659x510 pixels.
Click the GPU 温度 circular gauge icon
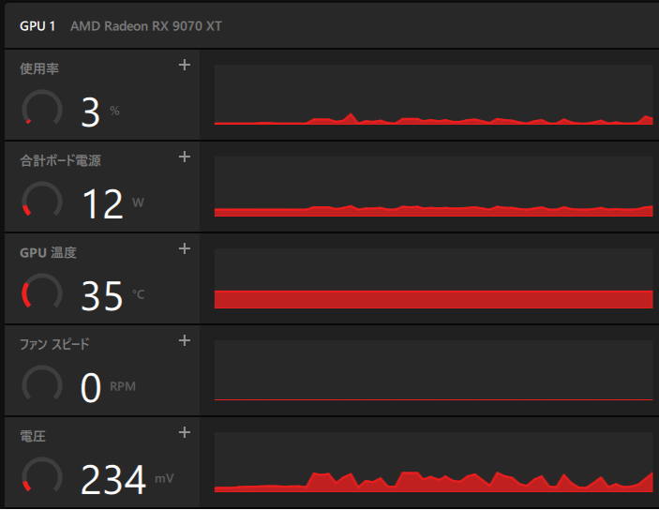pyautogui.click(x=42, y=292)
